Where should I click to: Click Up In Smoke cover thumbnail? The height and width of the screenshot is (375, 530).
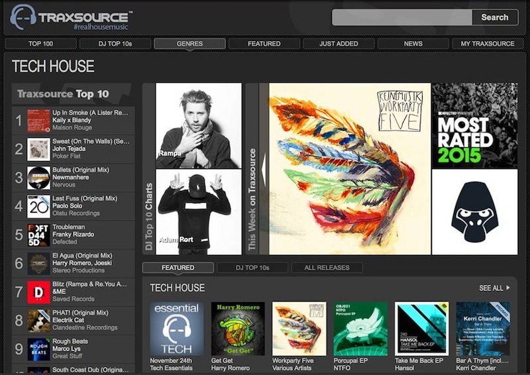tap(38, 121)
